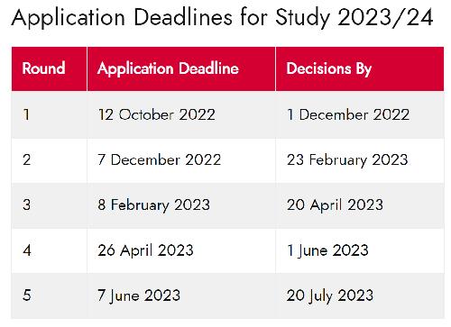
Task: Select the round 1 number cell
Action: pos(50,114)
